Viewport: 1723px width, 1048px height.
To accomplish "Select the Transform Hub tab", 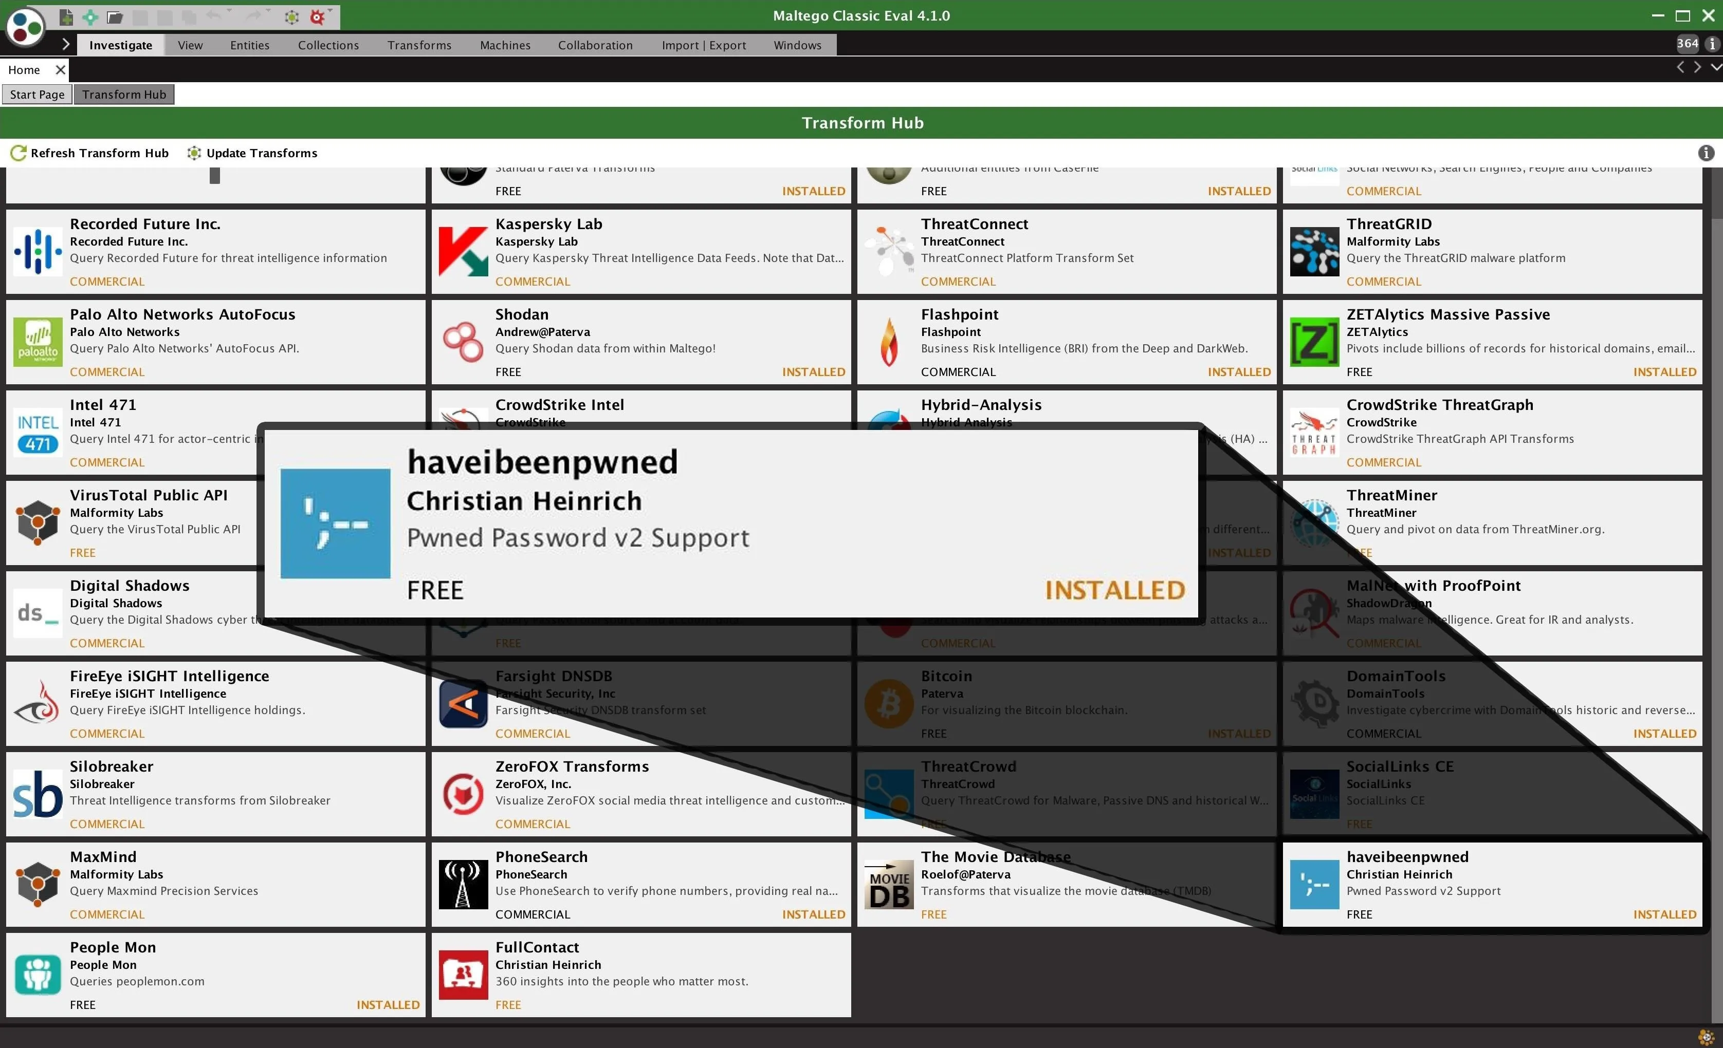I will pos(124,95).
